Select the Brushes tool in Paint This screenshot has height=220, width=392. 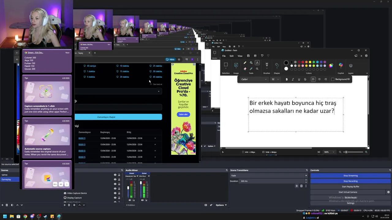coord(267,64)
